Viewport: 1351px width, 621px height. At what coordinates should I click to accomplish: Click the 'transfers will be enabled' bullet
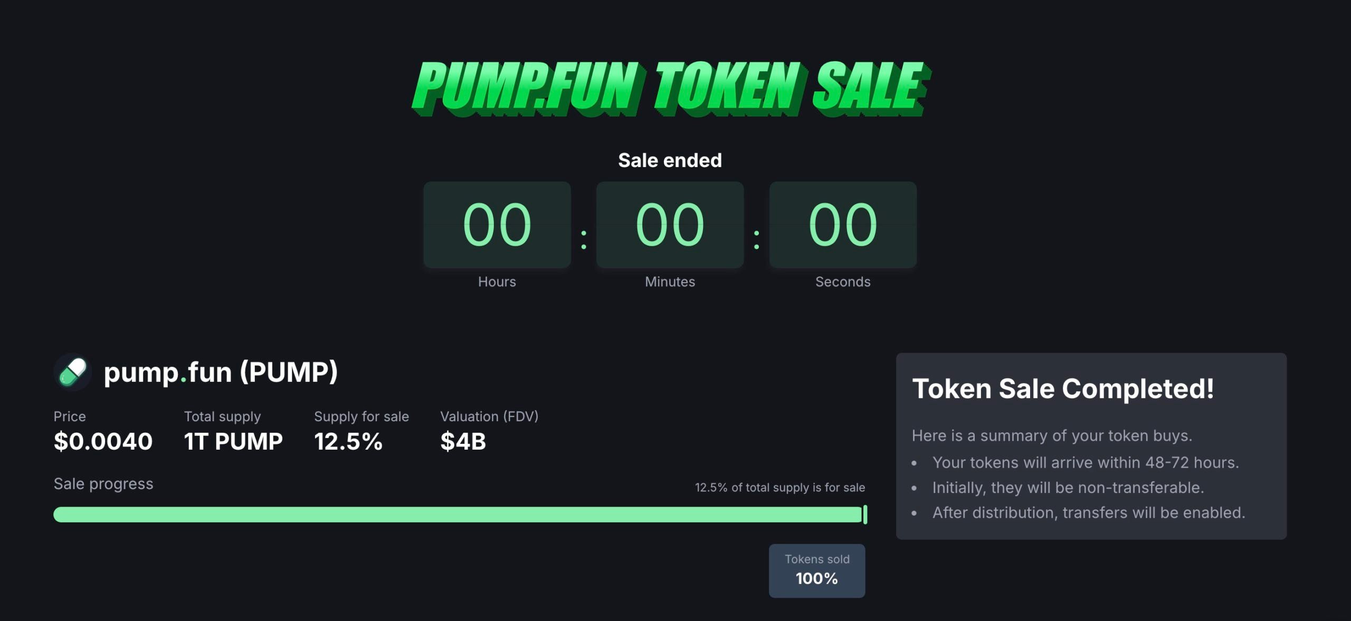1089,512
